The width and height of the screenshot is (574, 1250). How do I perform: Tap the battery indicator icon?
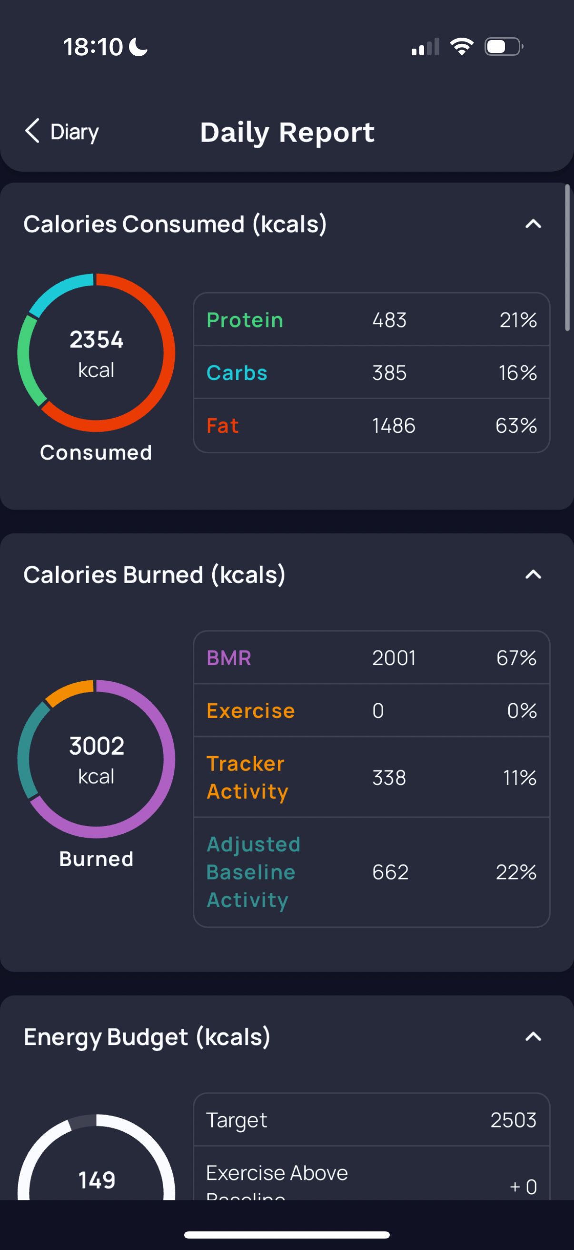[x=504, y=47]
